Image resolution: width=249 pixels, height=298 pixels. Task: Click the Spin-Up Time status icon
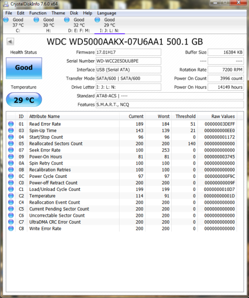point(11,131)
